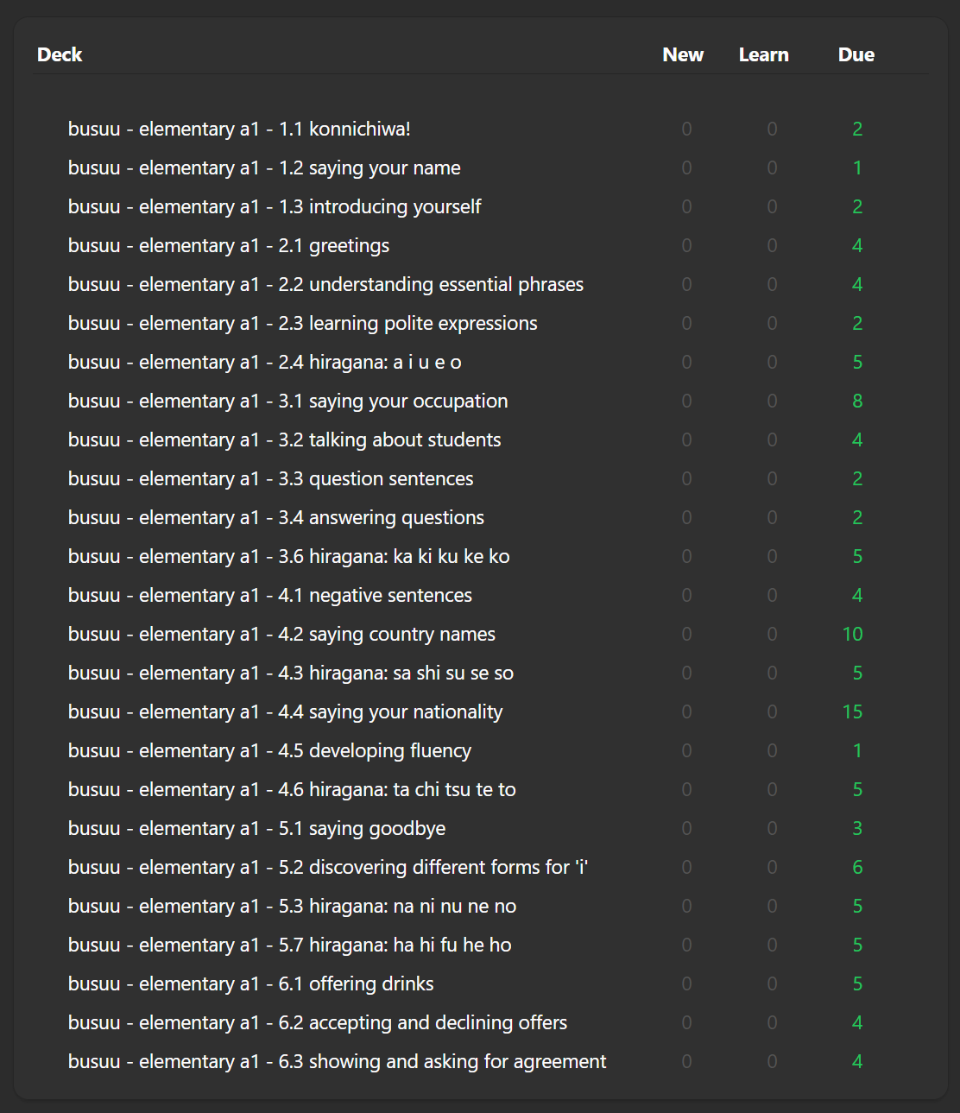
Task: Select the 5.1 saying goodbye deck
Action: coord(256,829)
